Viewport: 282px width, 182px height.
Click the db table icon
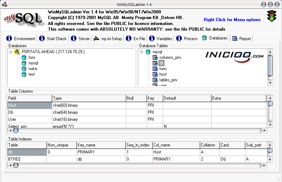[x=155, y=63]
